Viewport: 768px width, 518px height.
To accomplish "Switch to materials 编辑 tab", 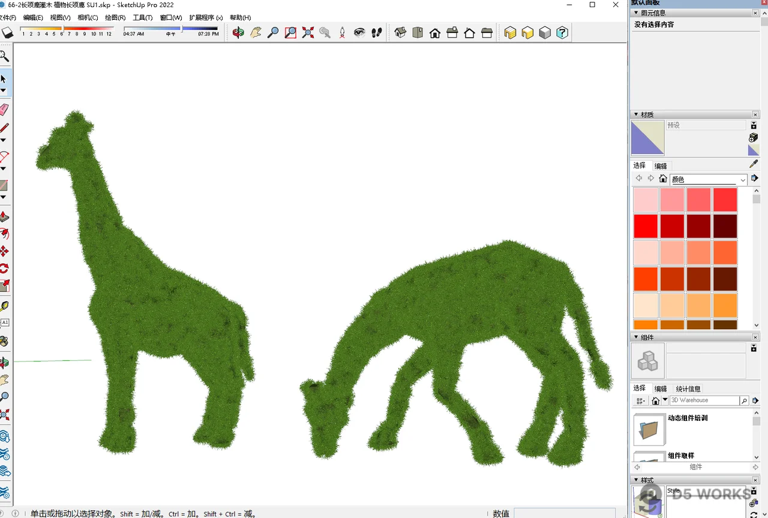I will 661,166.
